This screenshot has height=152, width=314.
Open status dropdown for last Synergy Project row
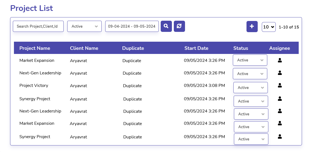pyautogui.click(x=251, y=139)
